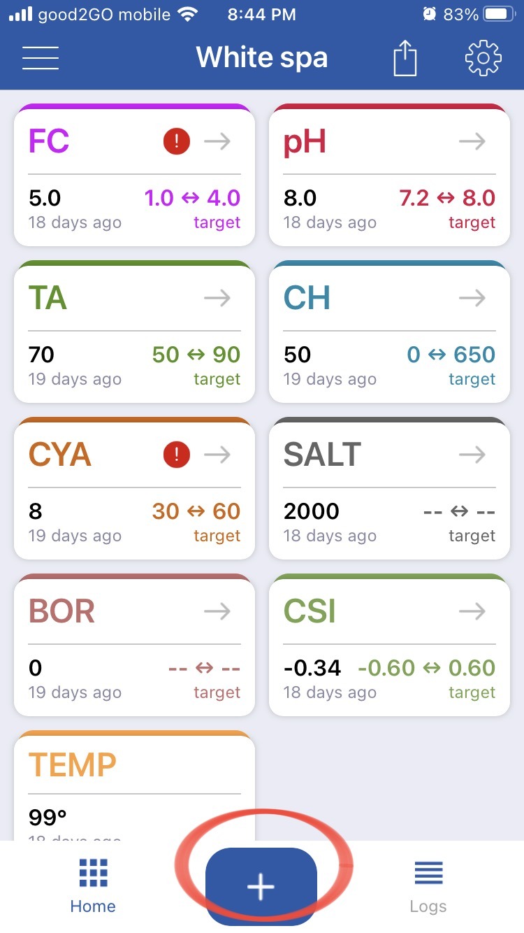524x933 pixels.
Task: Switch to the Home tab
Action: (93, 886)
